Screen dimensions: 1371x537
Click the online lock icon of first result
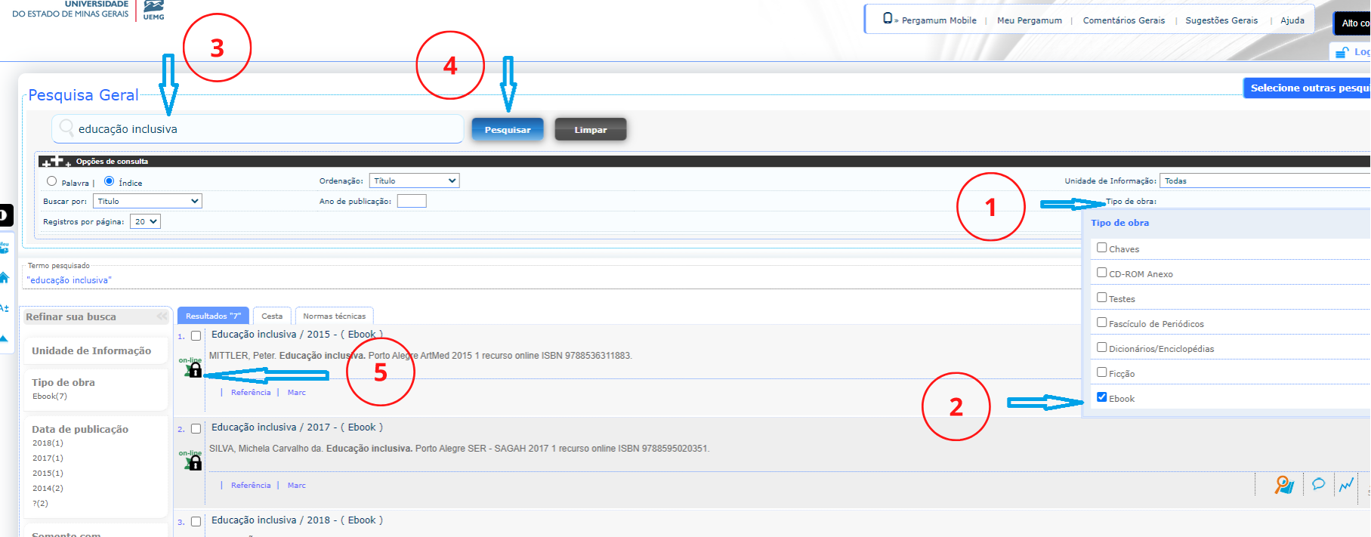194,369
